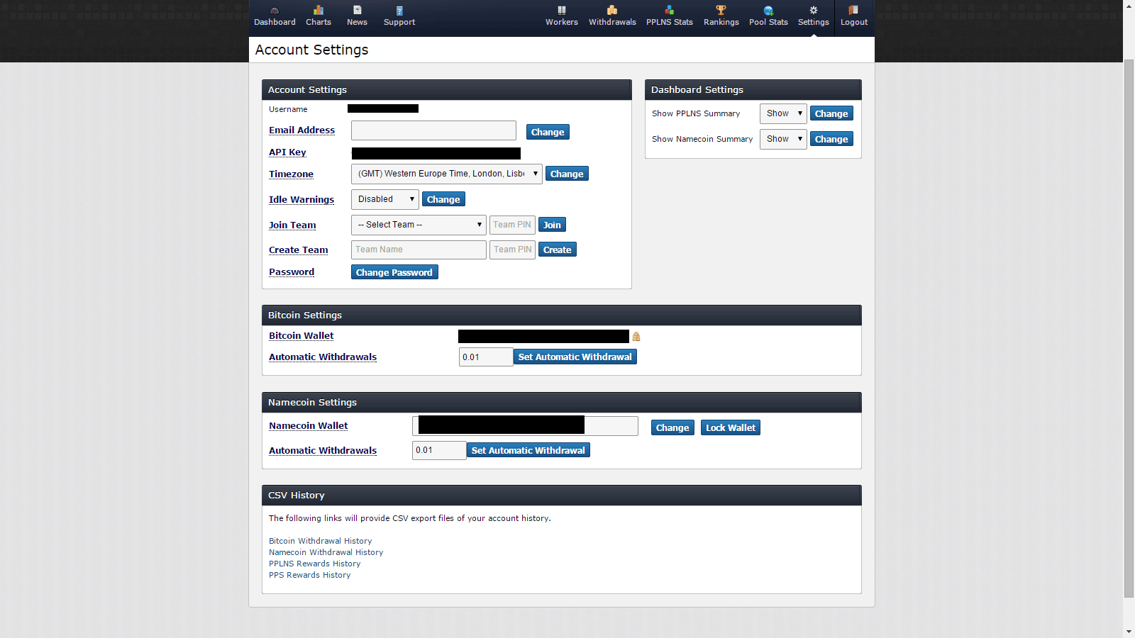
Task: Click the Password label link
Action: click(292, 272)
